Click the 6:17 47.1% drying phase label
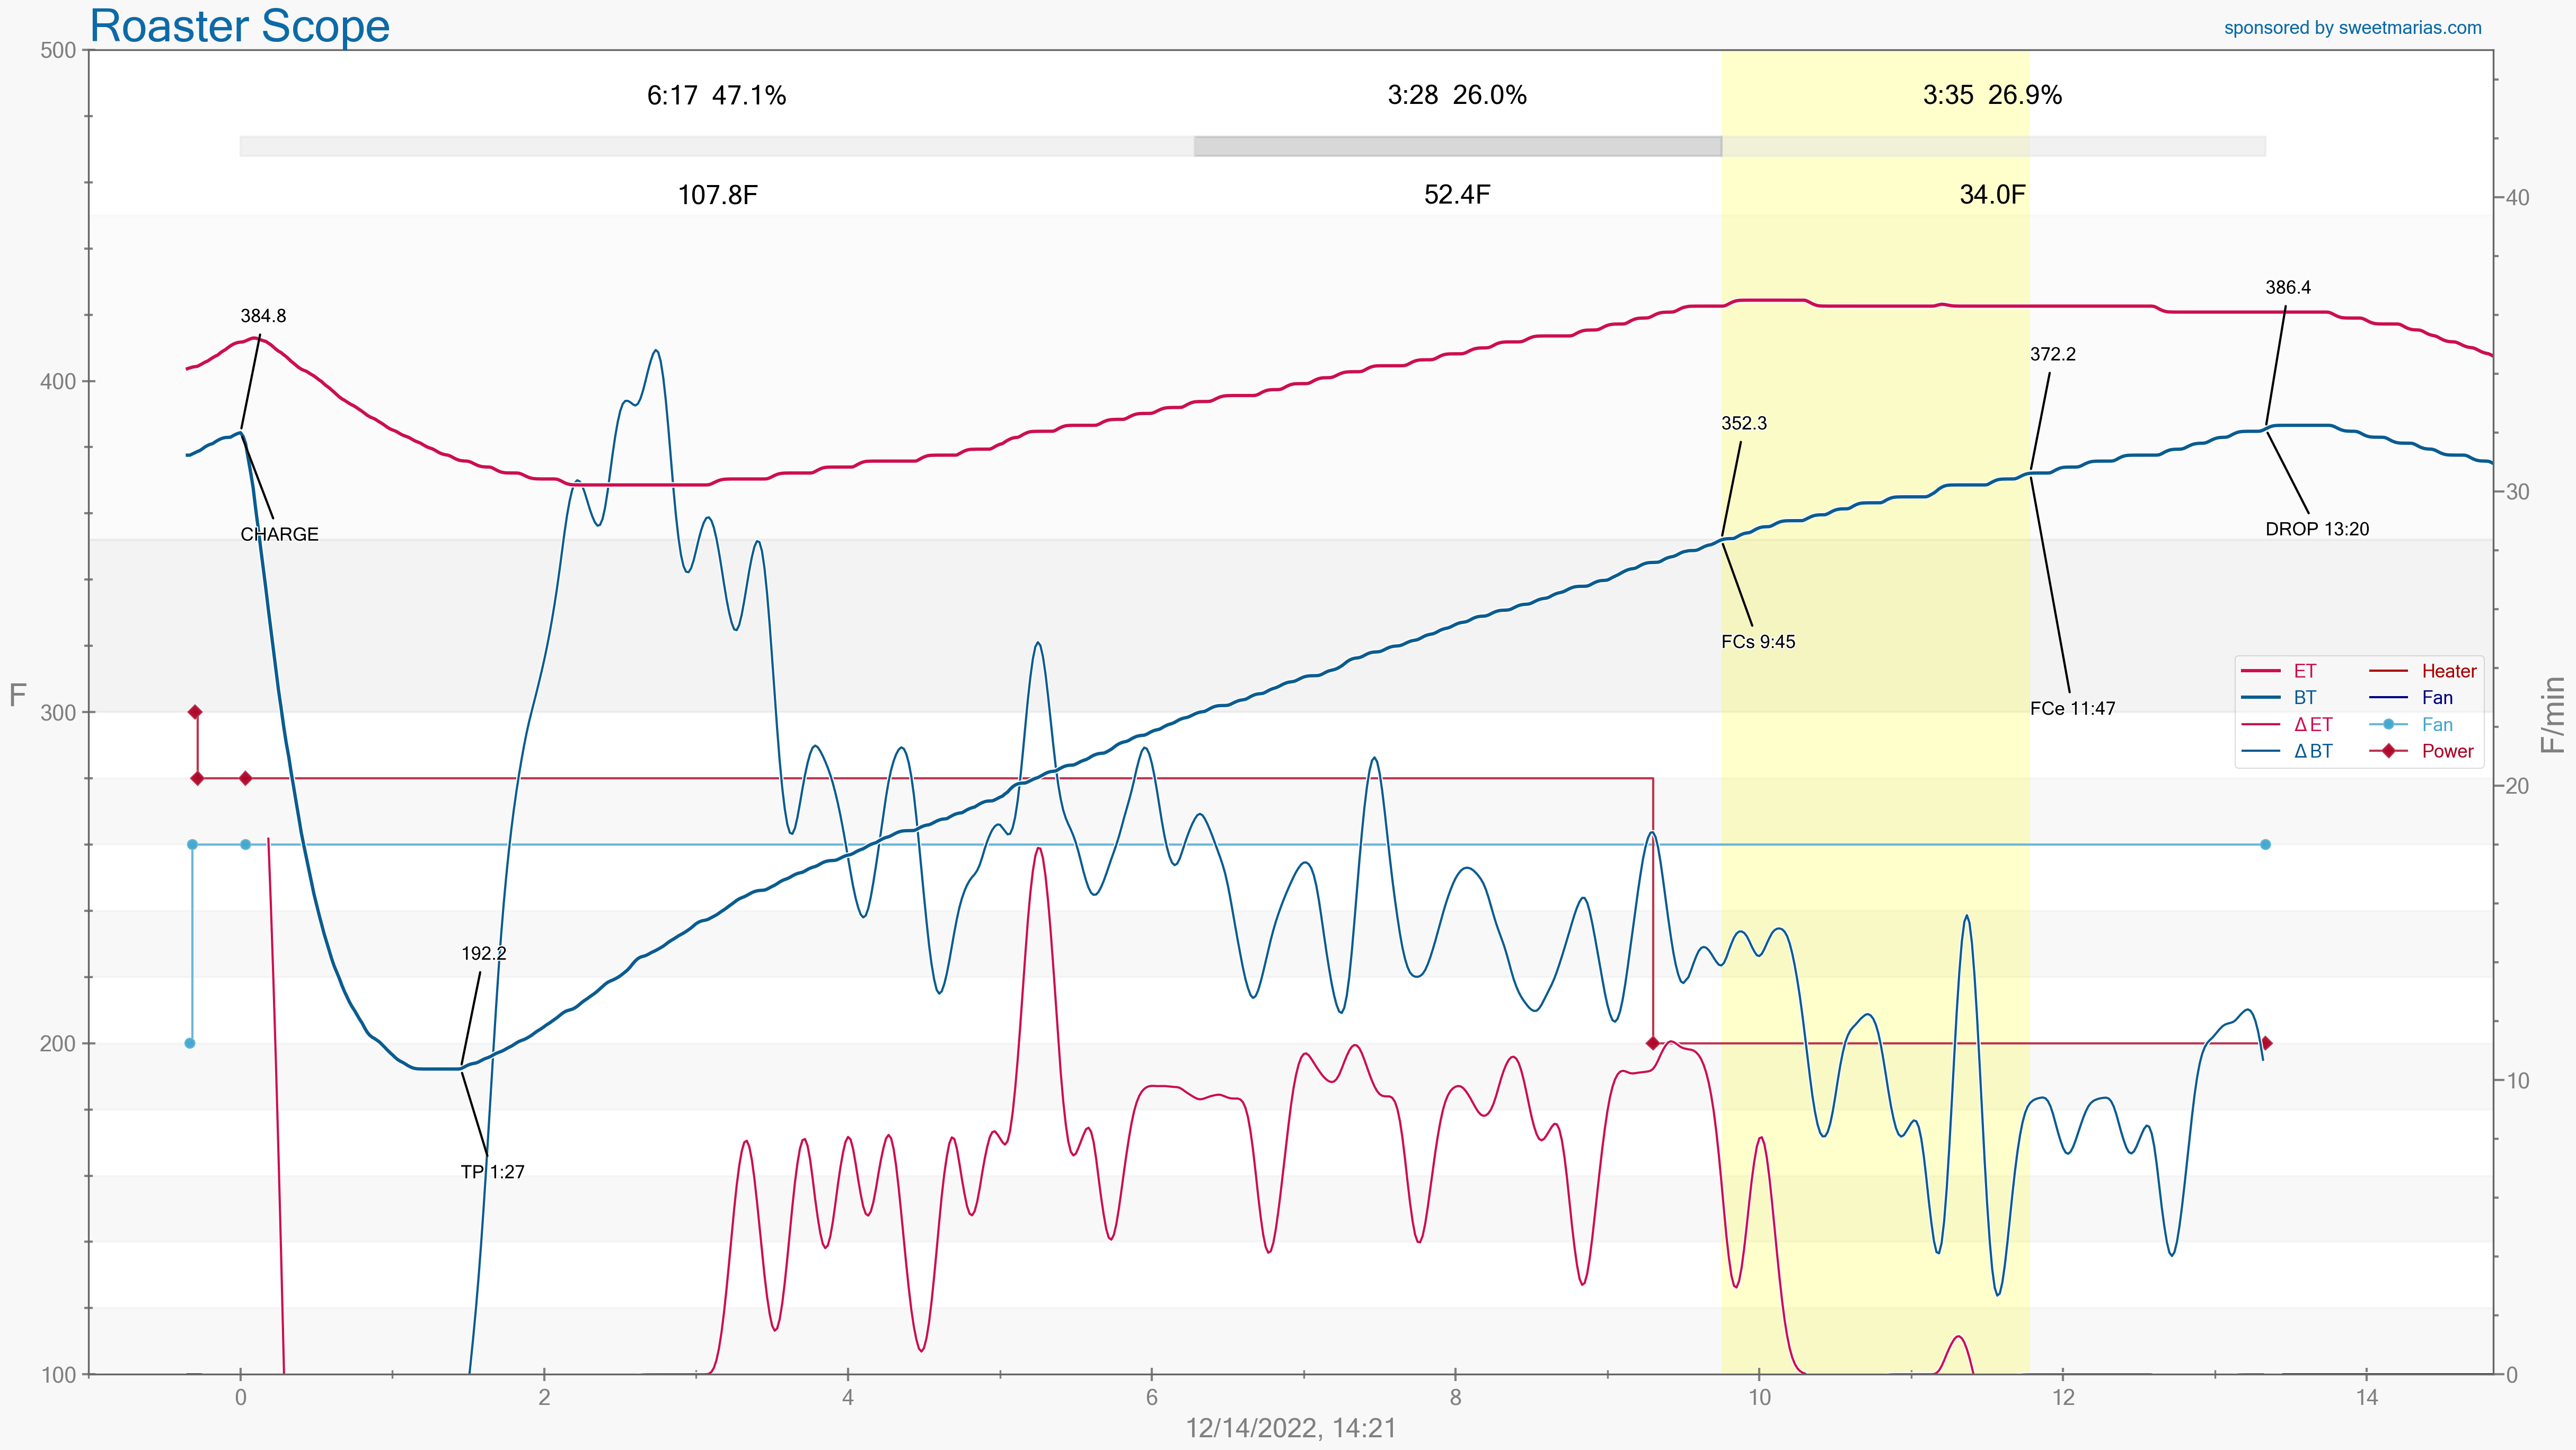 716,95
